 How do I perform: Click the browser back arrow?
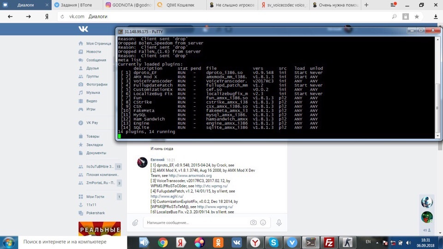[10, 17]
